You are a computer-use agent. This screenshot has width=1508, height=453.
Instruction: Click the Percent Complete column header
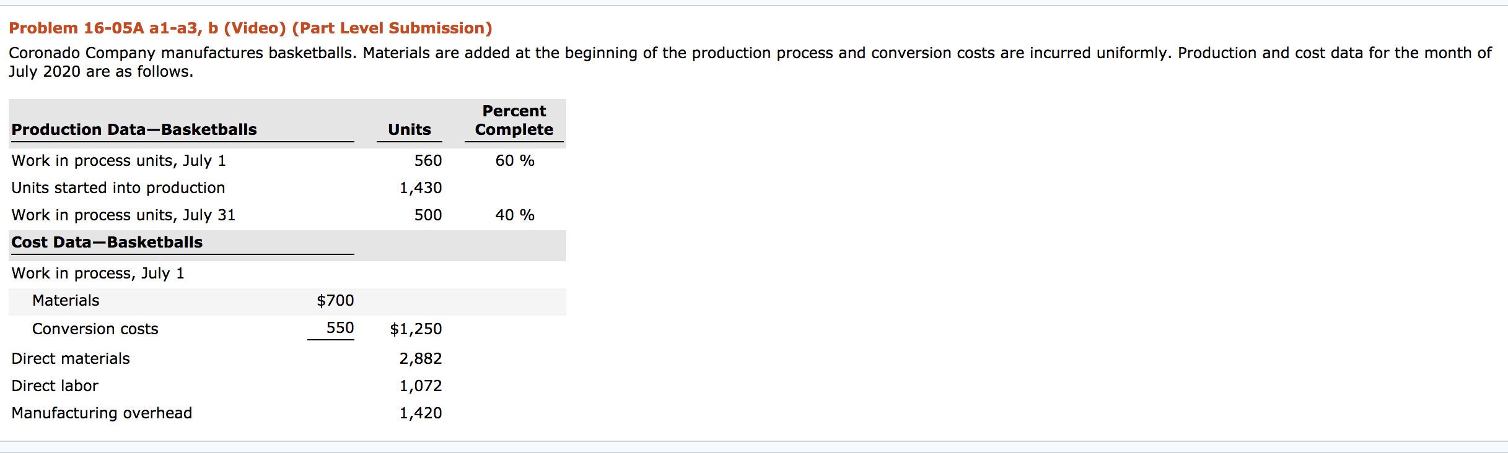(x=514, y=120)
